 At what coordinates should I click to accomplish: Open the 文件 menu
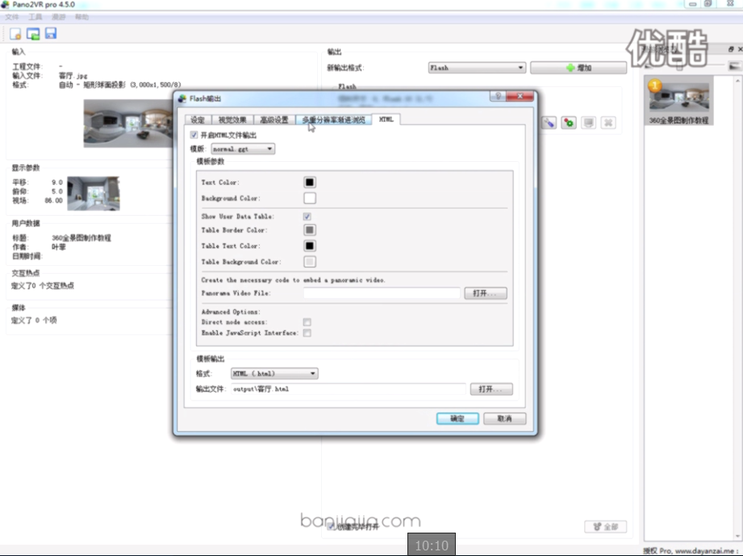(x=12, y=17)
